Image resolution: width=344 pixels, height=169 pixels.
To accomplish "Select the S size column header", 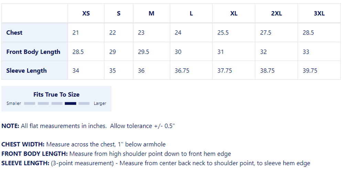I will (x=119, y=14).
